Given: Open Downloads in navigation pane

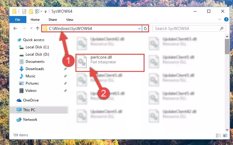Looking at the screenshot, I should 35,69.
